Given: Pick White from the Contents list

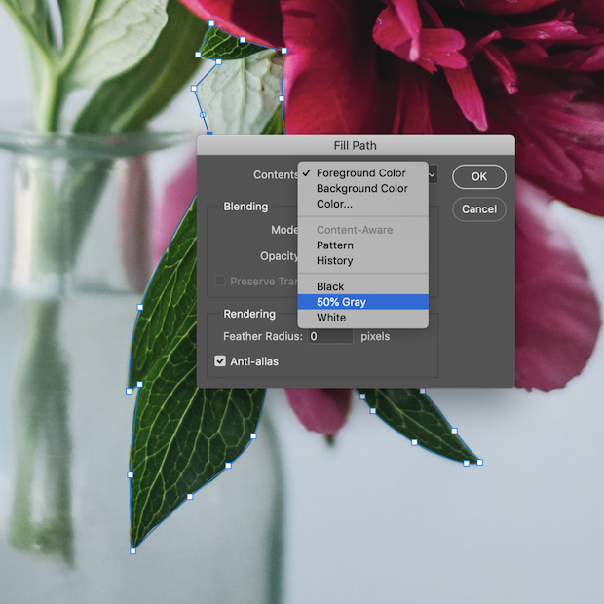Looking at the screenshot, I should point(331,318).
